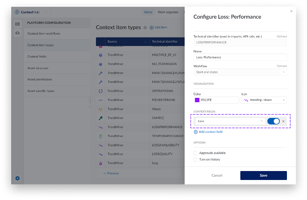Click the microscope icon for SAMPLE row
Screen dimensions: 307x200
(x=101, y=118)
